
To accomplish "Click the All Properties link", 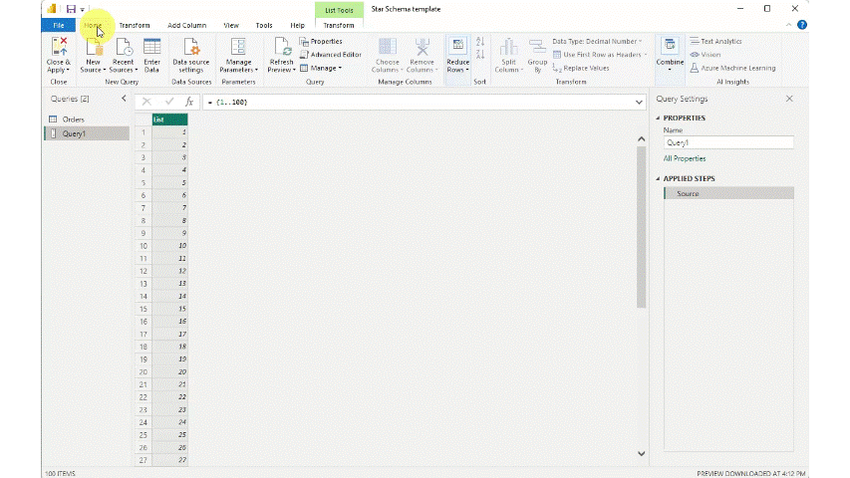I will coord(685,158).
